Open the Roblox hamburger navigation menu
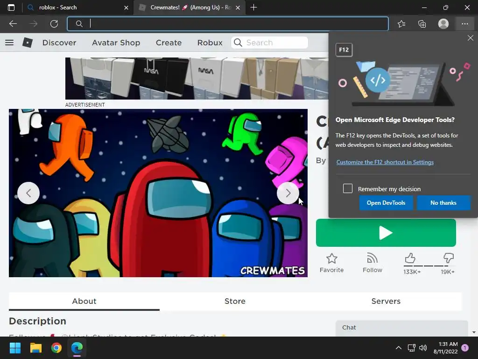478x359 pixels. pyautogui.click(x=9, y=43)
